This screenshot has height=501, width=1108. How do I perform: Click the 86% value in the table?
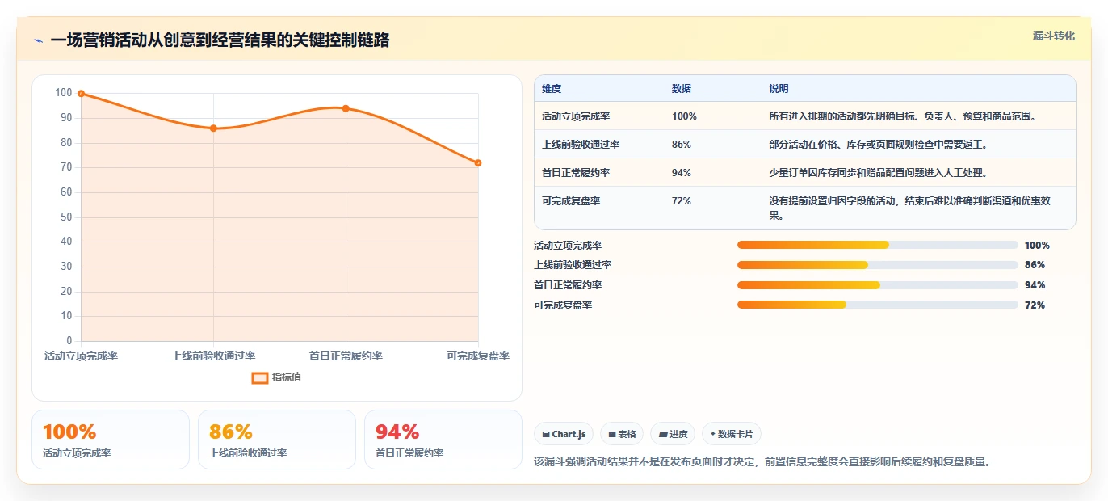(682, 145)
